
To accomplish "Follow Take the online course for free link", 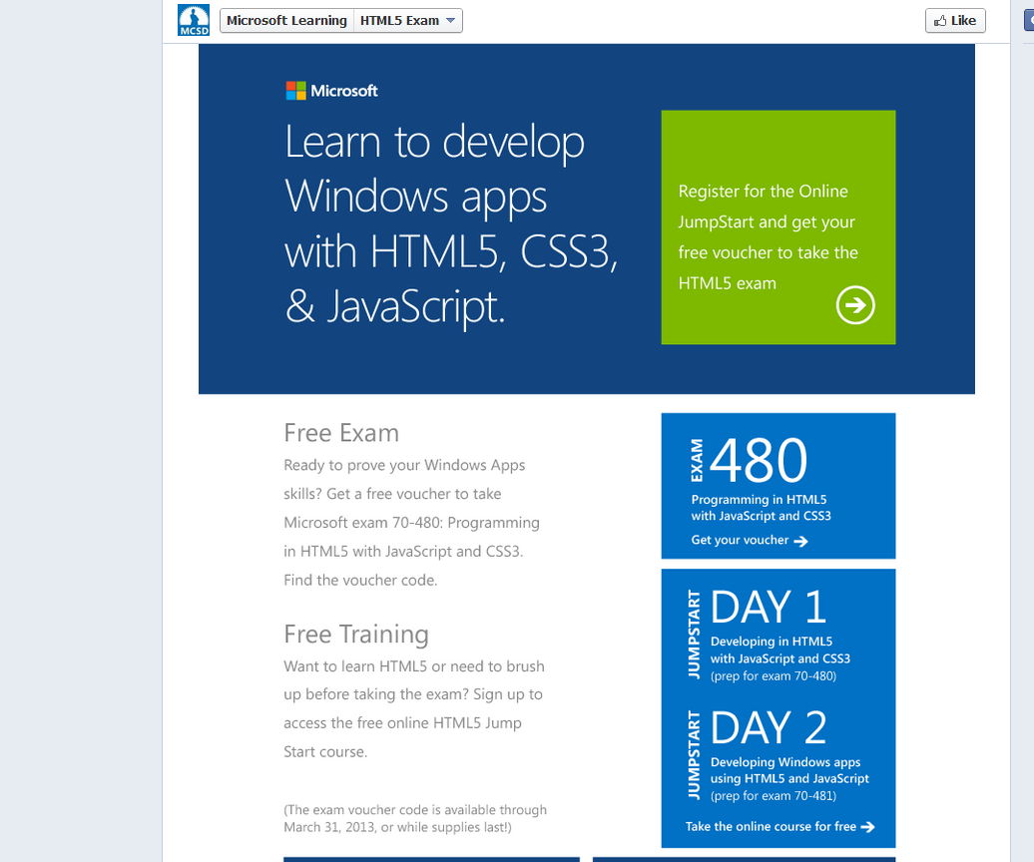I will (779, 826).
